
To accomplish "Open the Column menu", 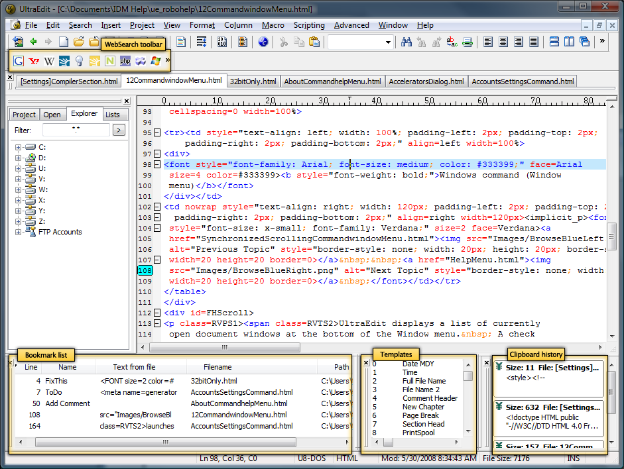I will (238, 25).
